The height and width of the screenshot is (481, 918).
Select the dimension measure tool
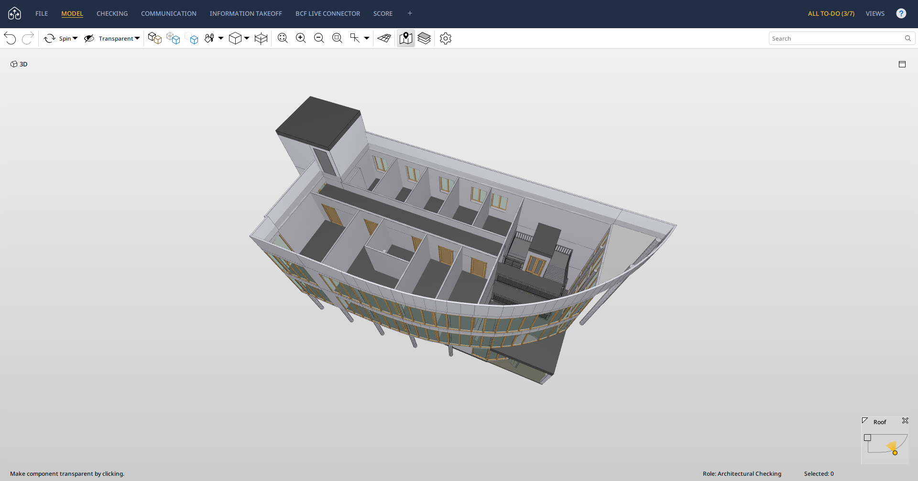click(355, 38)
